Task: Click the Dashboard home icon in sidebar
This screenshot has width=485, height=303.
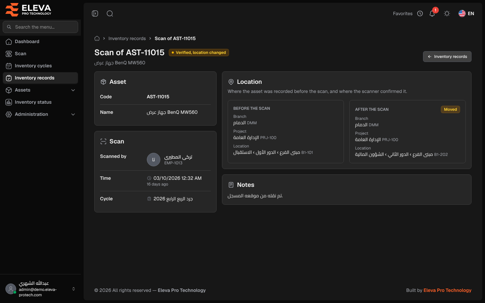Action: pos(9,41)
